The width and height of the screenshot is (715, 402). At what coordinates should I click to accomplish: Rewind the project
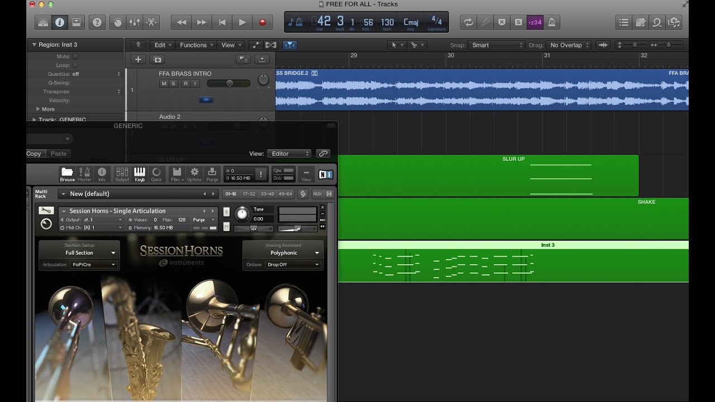pyautogui.click(x=181, y=22)
